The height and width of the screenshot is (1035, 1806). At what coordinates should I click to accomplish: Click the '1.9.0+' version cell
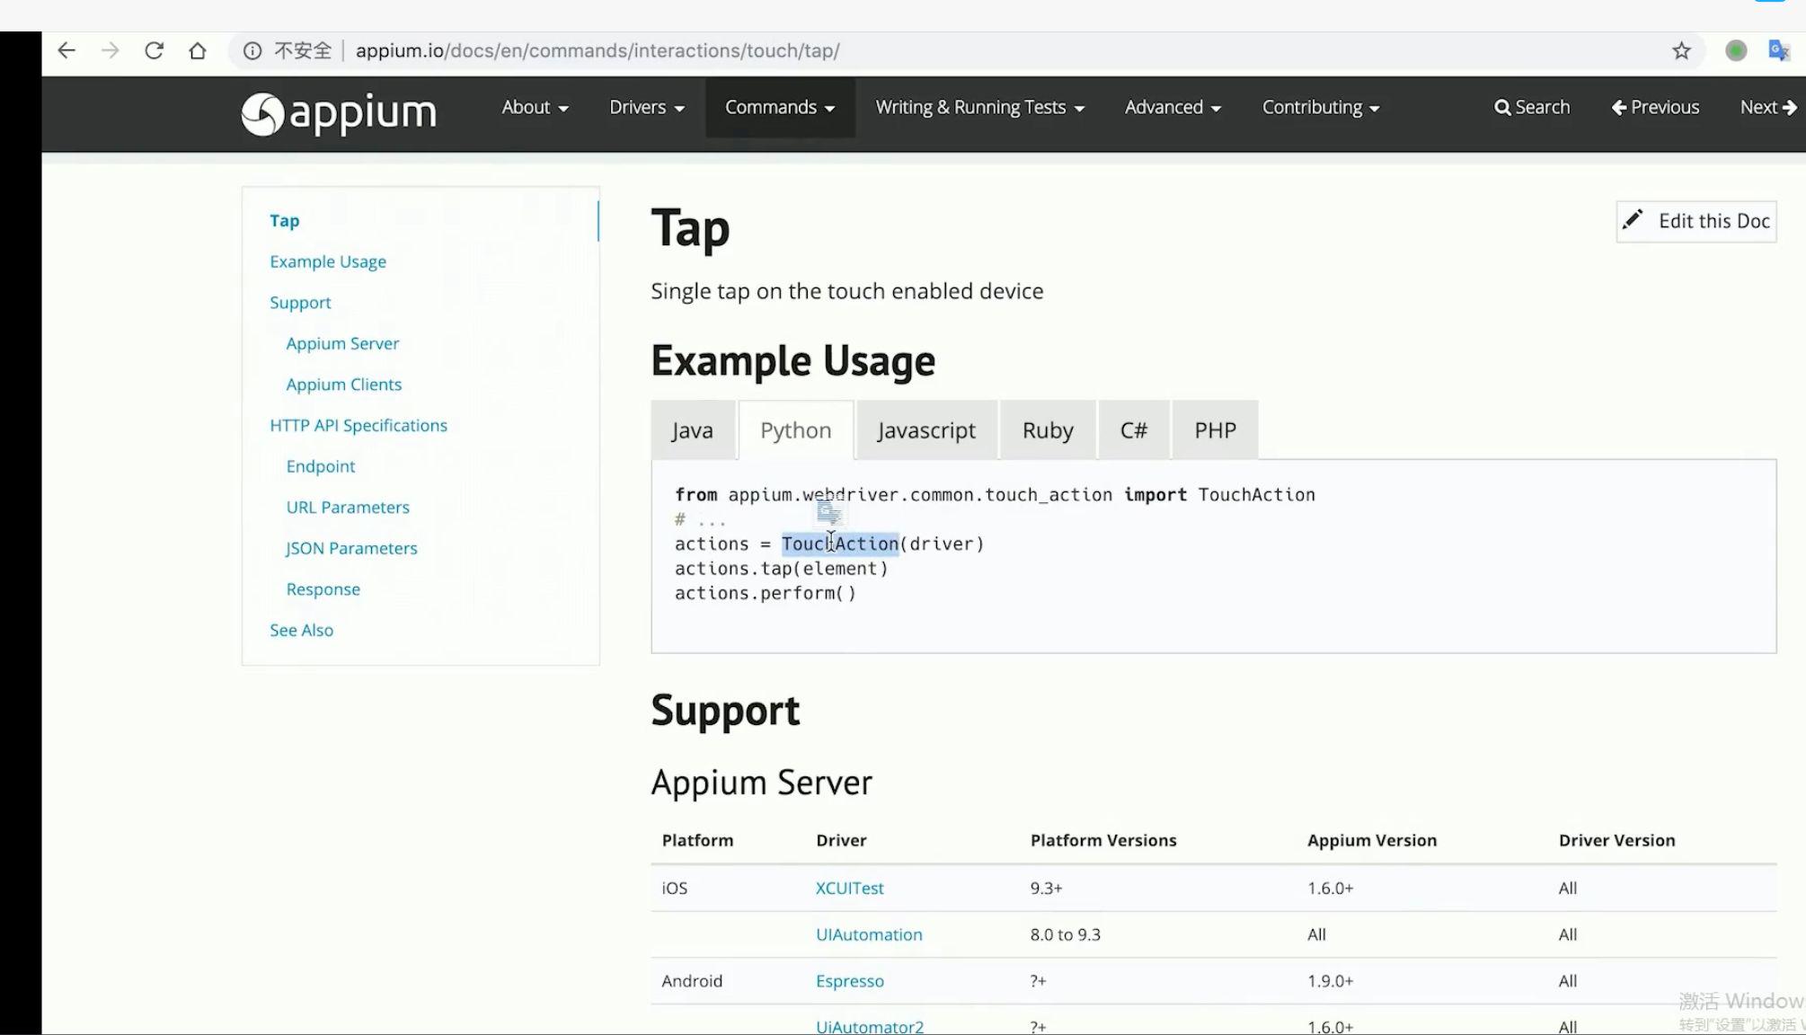(x=1331, y=981)
